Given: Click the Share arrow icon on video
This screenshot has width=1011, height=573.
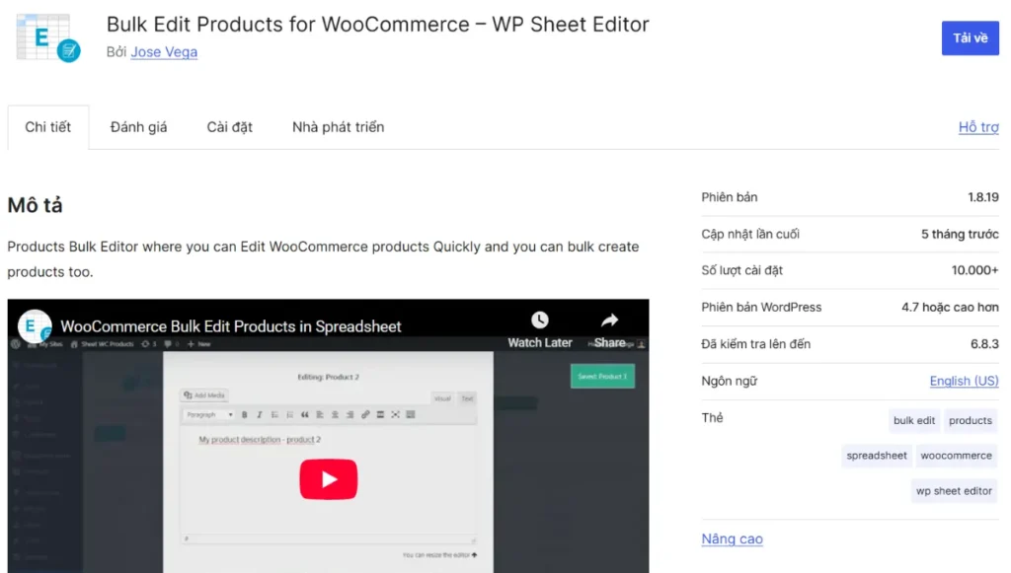Looking at the screenshot, I should pyautogui.click(x=609, y=321).
